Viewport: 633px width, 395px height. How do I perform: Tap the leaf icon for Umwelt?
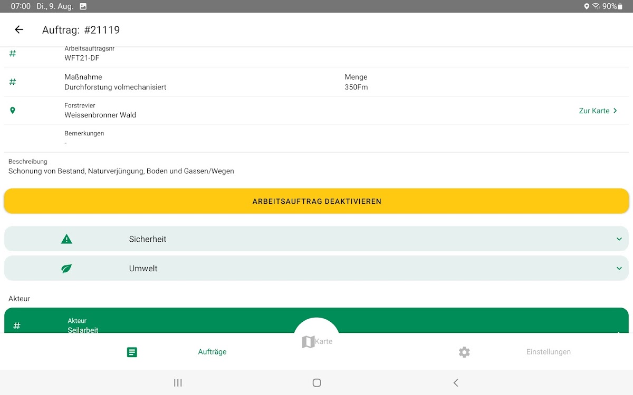(x=66, y=269)
